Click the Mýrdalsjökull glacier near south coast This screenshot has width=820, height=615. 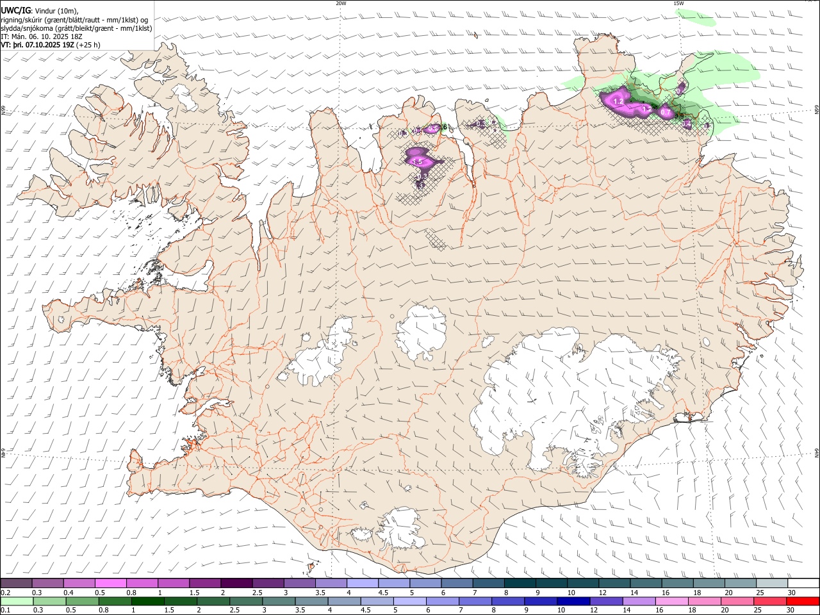click(x=402, y=529)
